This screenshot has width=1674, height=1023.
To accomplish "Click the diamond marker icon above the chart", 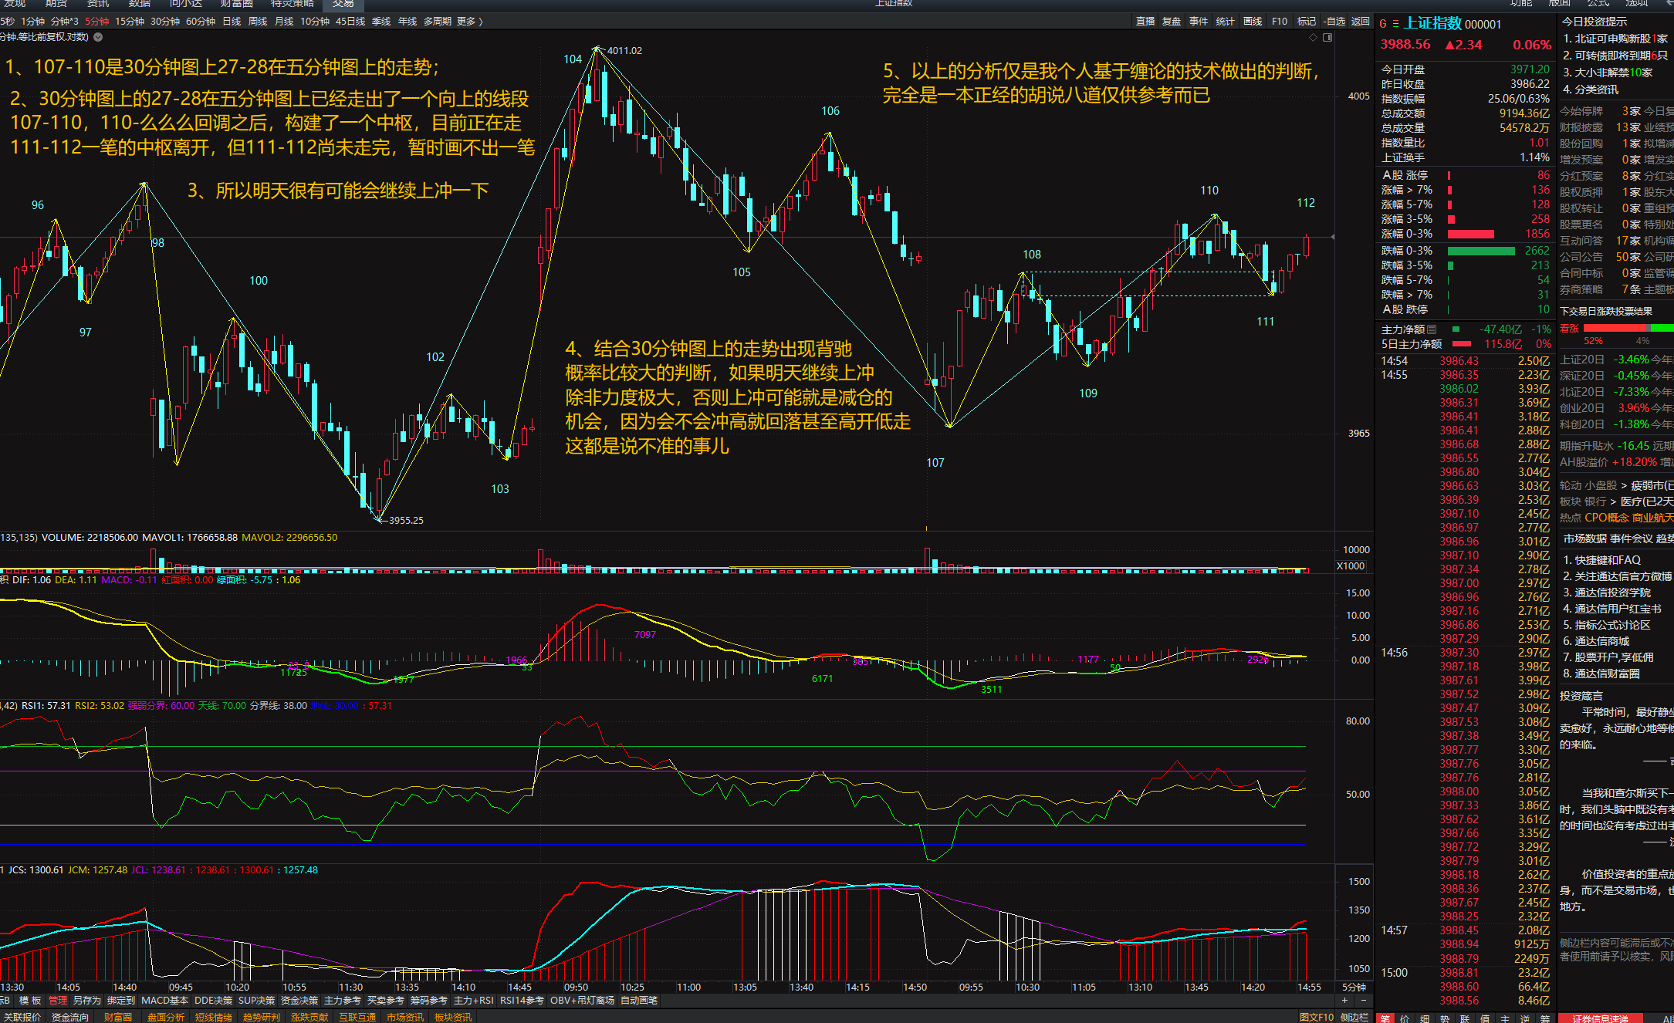I will click(x=1313, y=37).
